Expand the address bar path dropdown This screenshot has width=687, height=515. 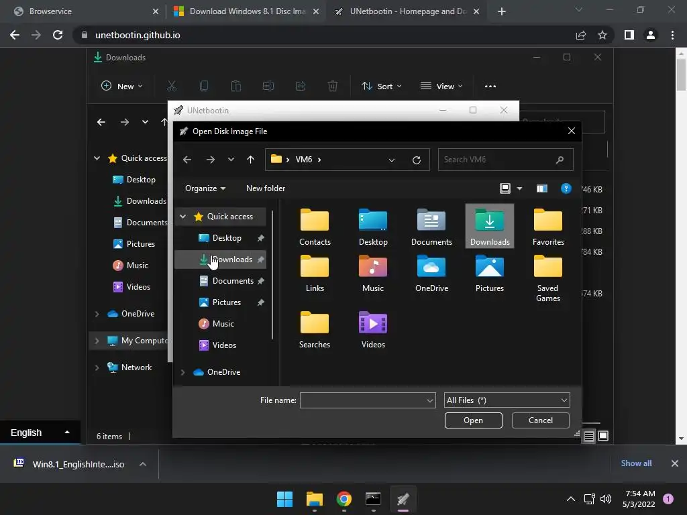click(x=392, y=160)
